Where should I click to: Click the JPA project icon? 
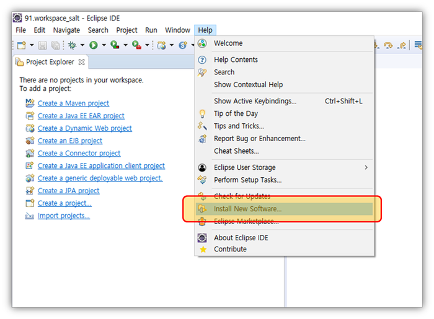30,191
